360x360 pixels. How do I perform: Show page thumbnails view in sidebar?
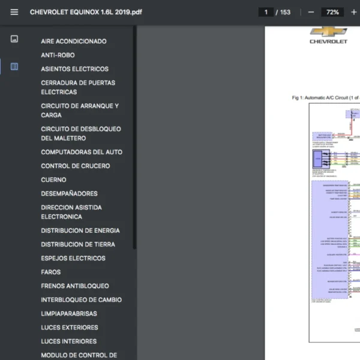(14, 39)
